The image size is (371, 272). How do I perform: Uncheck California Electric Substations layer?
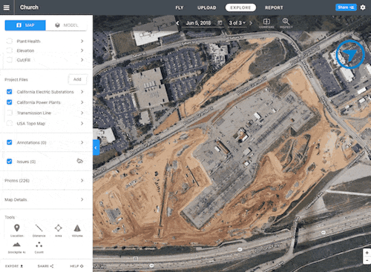coord(10,92)
